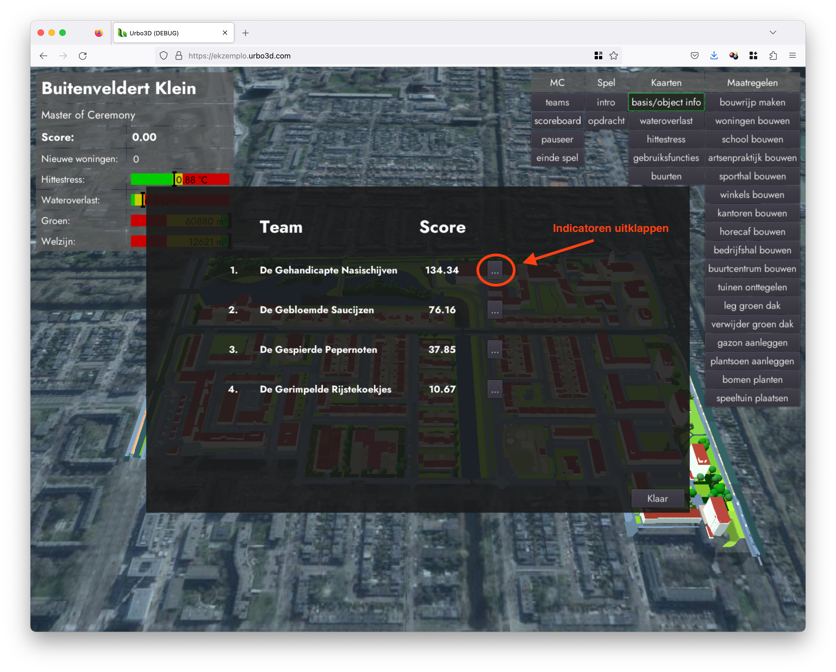Click team name De Gebloemde Saucijzen
Screen dimensions: 836x672
click(x=317, y=310)
